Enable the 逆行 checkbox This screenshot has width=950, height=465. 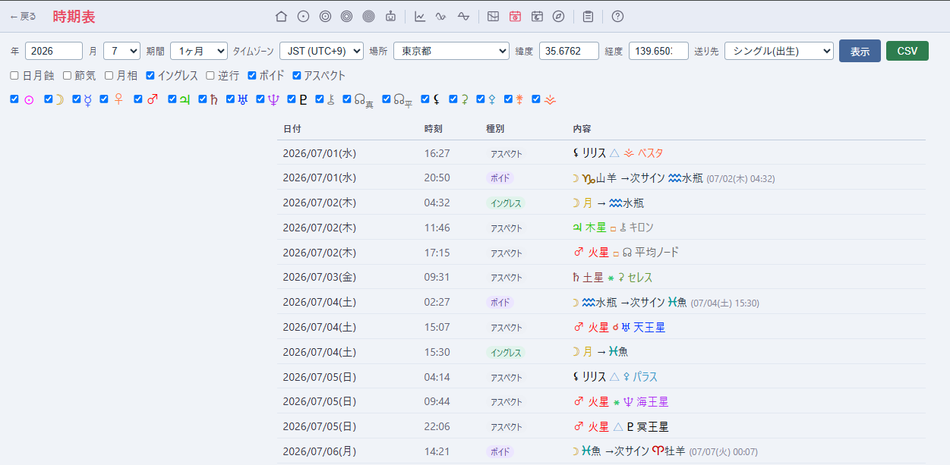tap(210, 76)
